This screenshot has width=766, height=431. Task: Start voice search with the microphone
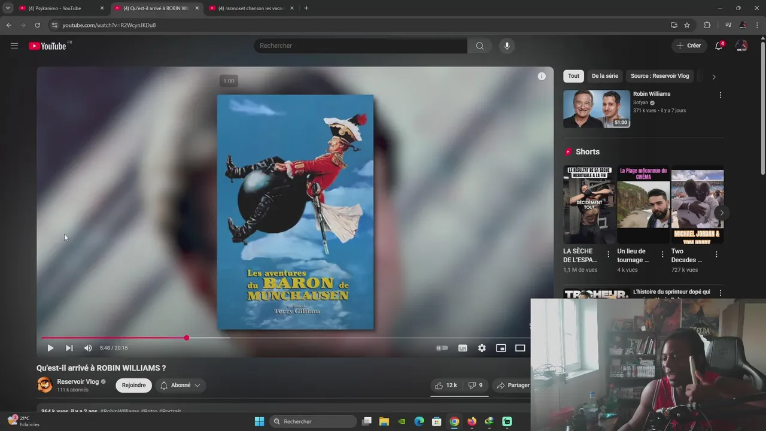[x=507, y=45]
